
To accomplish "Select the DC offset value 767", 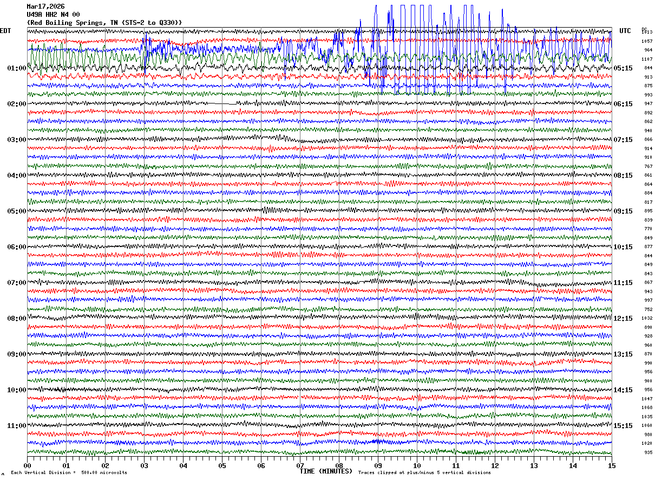I will pyautogui.click(x=649, y=166).
